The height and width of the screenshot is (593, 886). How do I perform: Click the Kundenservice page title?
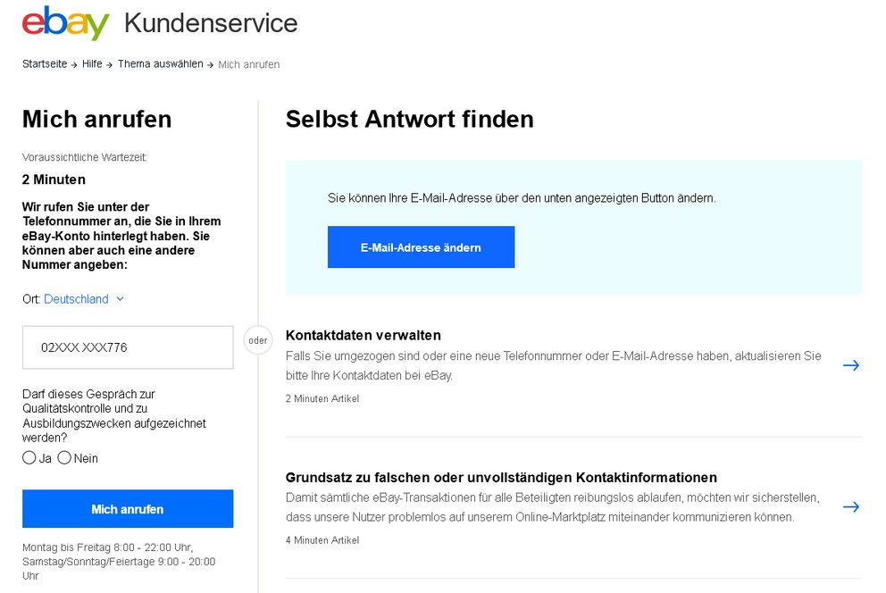(211, 23)
